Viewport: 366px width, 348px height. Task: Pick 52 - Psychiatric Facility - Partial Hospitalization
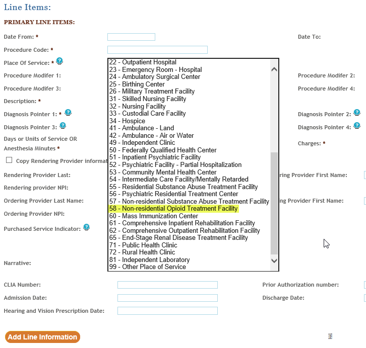190,165
